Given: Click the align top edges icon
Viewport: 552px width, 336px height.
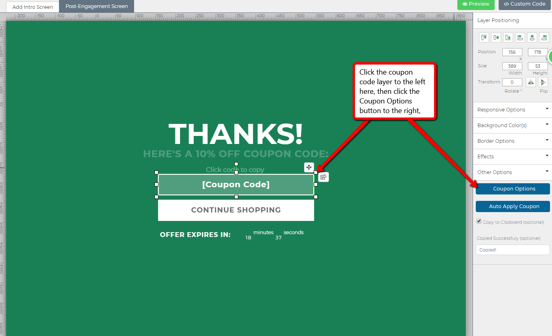Looking at the screenshot, I should [484, 38].
